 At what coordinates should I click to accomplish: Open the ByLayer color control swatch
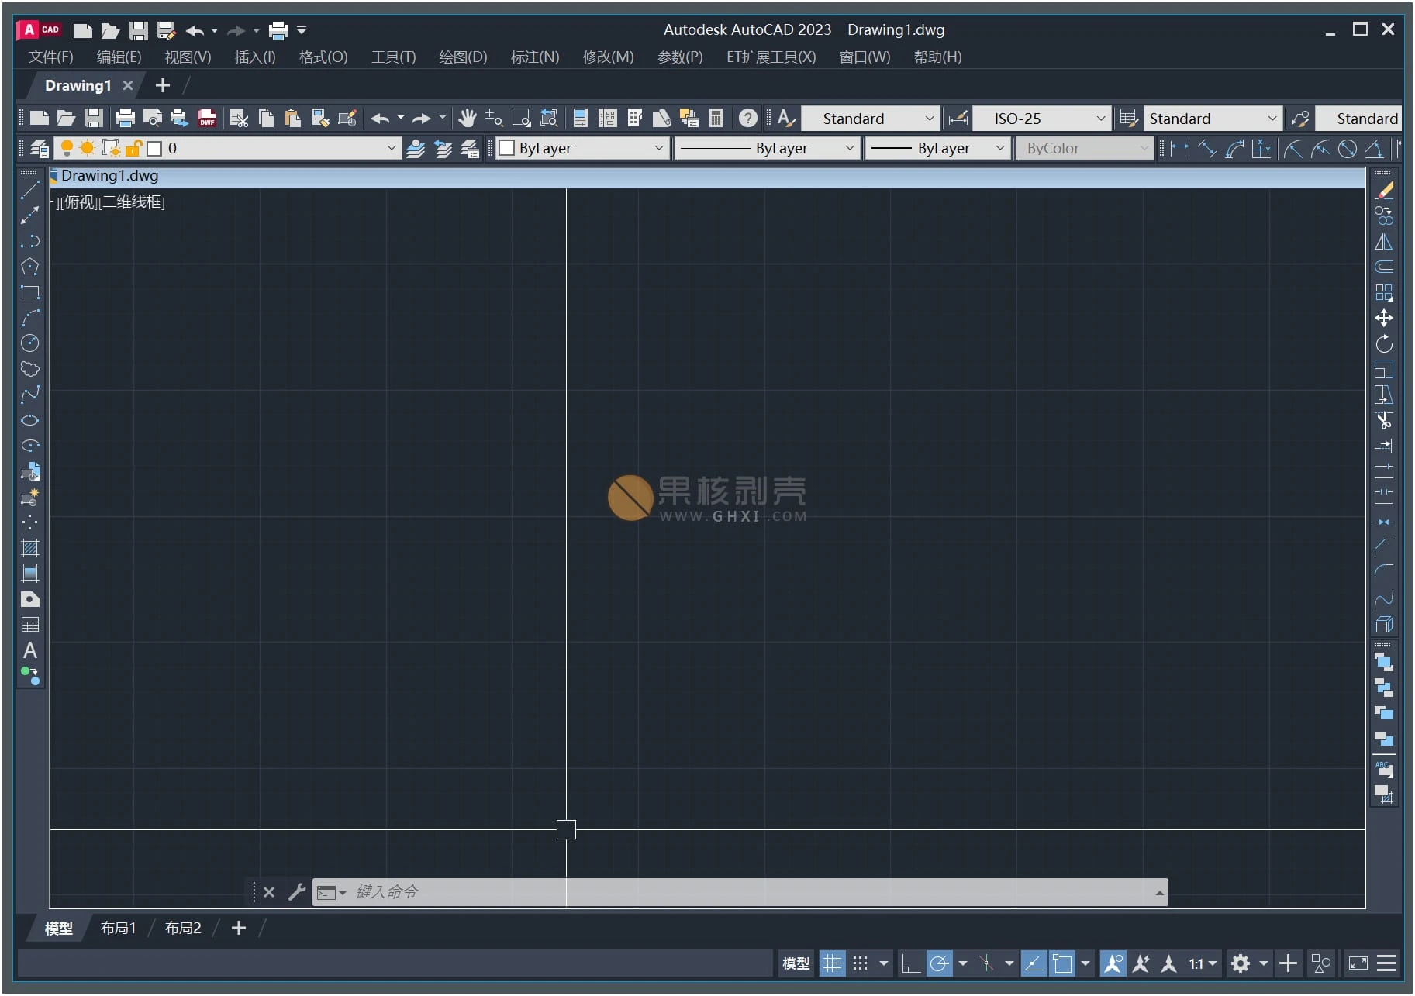tap(582, 148)
